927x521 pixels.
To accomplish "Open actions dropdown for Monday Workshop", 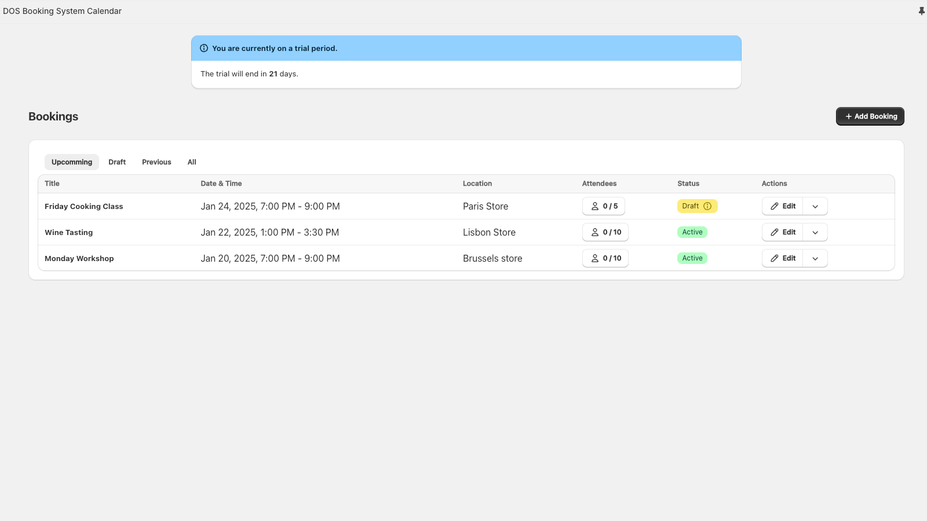I will click(815, 258).
